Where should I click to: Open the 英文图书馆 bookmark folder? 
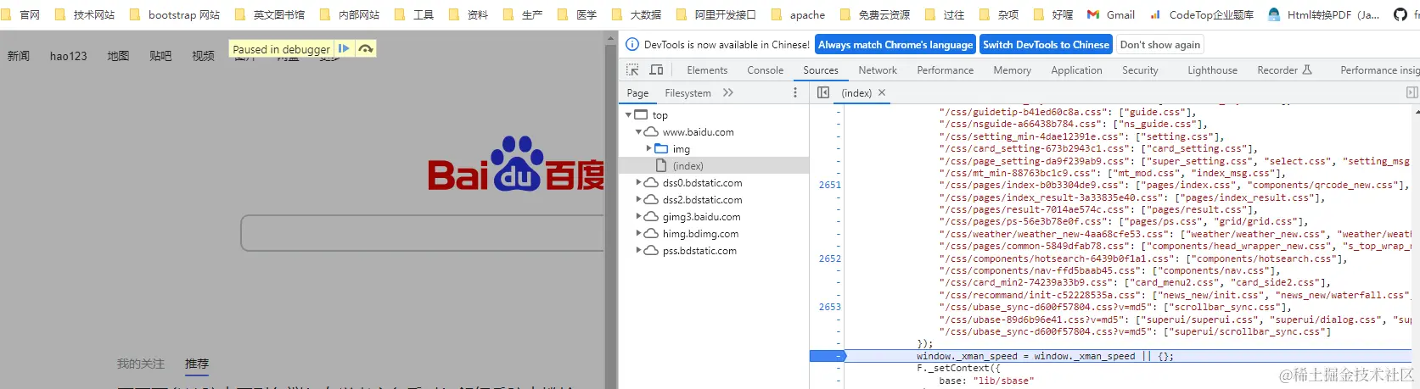click(269, 14)
